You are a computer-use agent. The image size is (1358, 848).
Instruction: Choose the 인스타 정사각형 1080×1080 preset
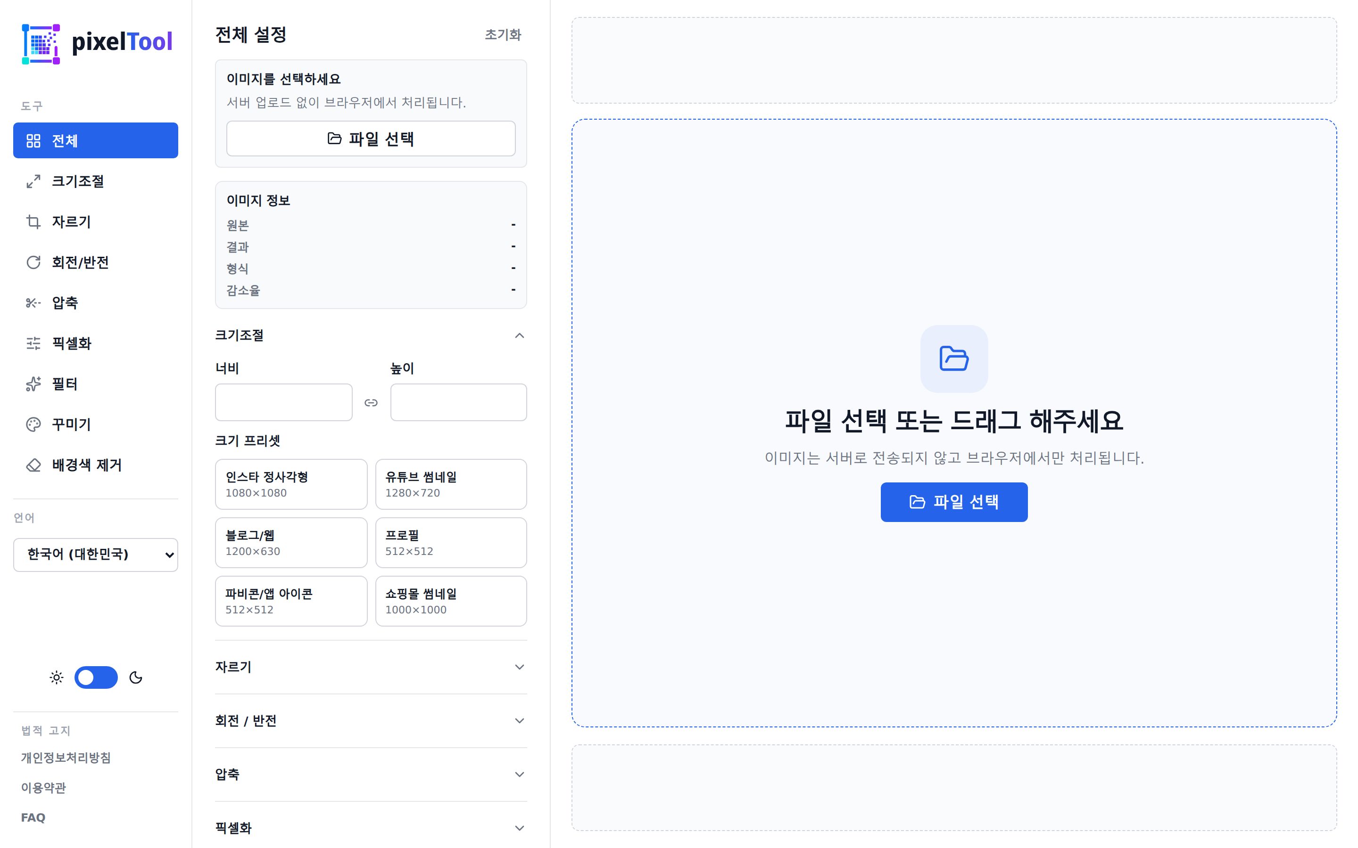pyautogui.click(x=291, y=485)
